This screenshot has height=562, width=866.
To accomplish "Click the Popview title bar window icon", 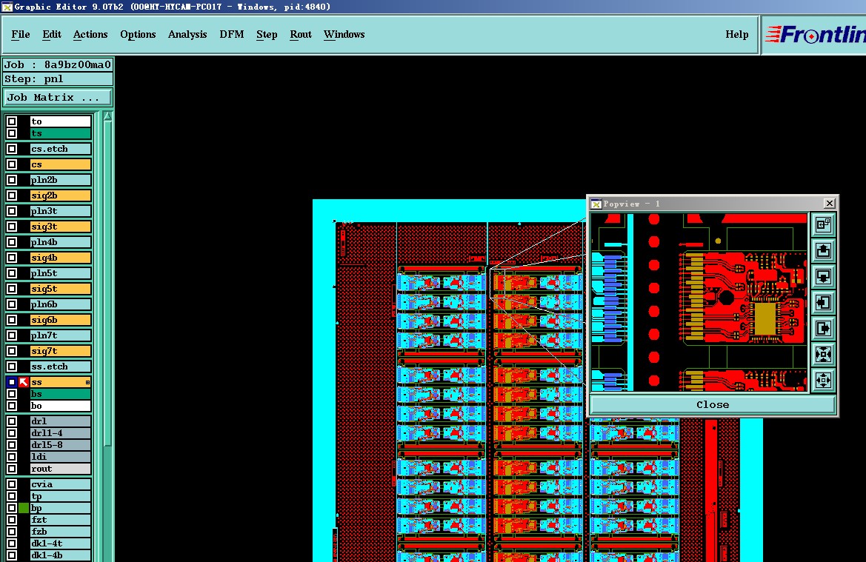I will 596,204.
